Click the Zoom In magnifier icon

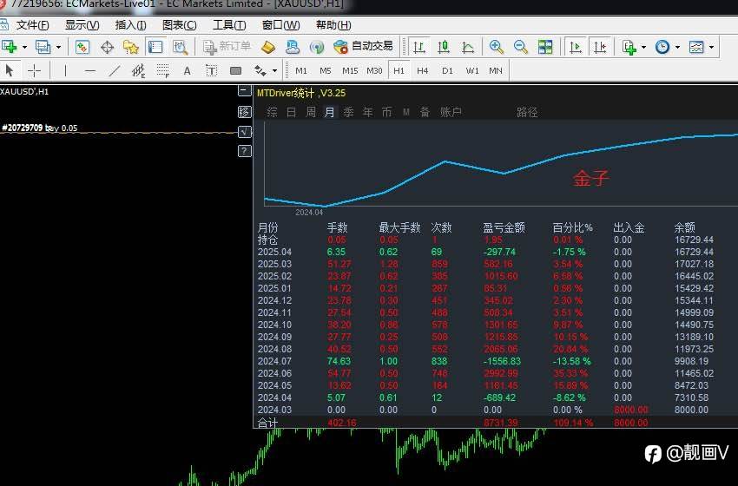(496, 47)
